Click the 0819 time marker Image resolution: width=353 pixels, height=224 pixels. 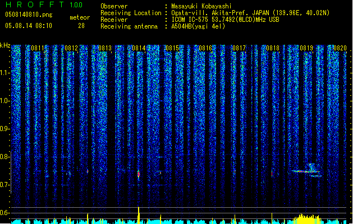pos(306,48)
